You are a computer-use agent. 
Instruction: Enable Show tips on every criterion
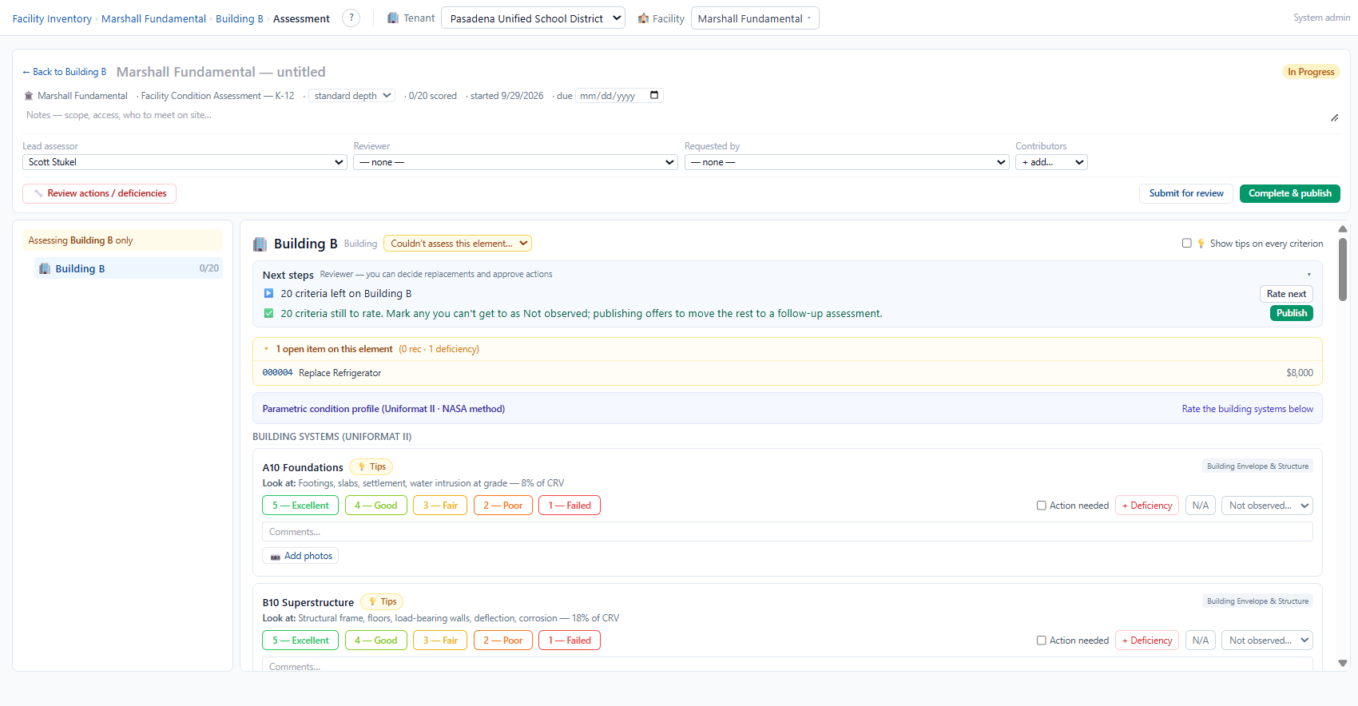click(x=1187, y=244)
